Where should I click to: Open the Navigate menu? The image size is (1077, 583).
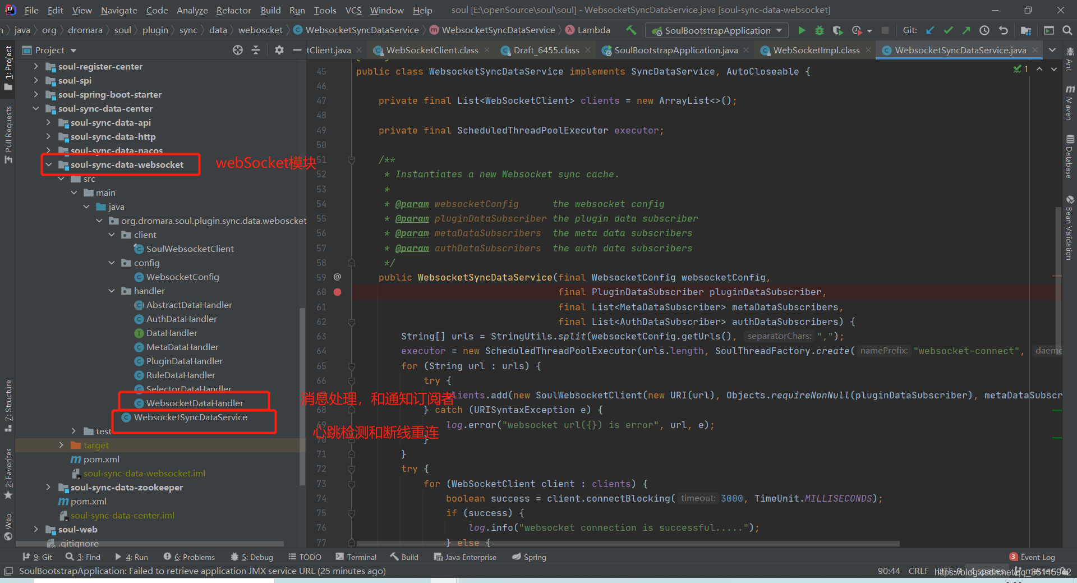click(x=119, y=10)
